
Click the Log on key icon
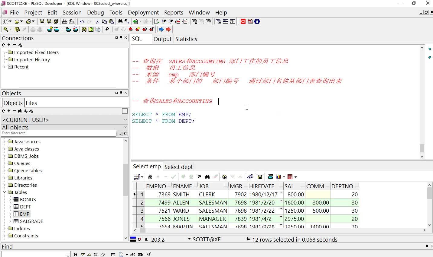(x=6, y=29)
